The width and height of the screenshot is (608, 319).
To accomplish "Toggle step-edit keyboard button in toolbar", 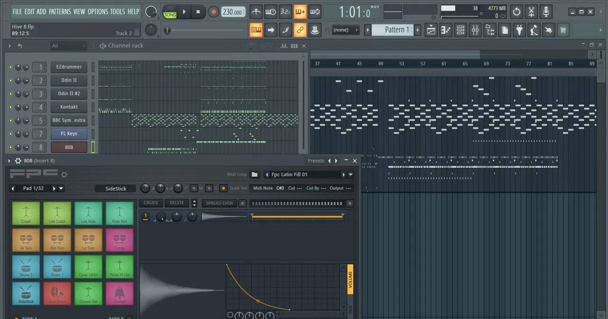I will tap(256, 30).
